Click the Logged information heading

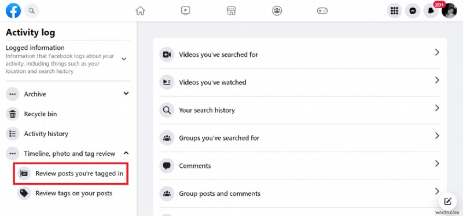[35, 47]
